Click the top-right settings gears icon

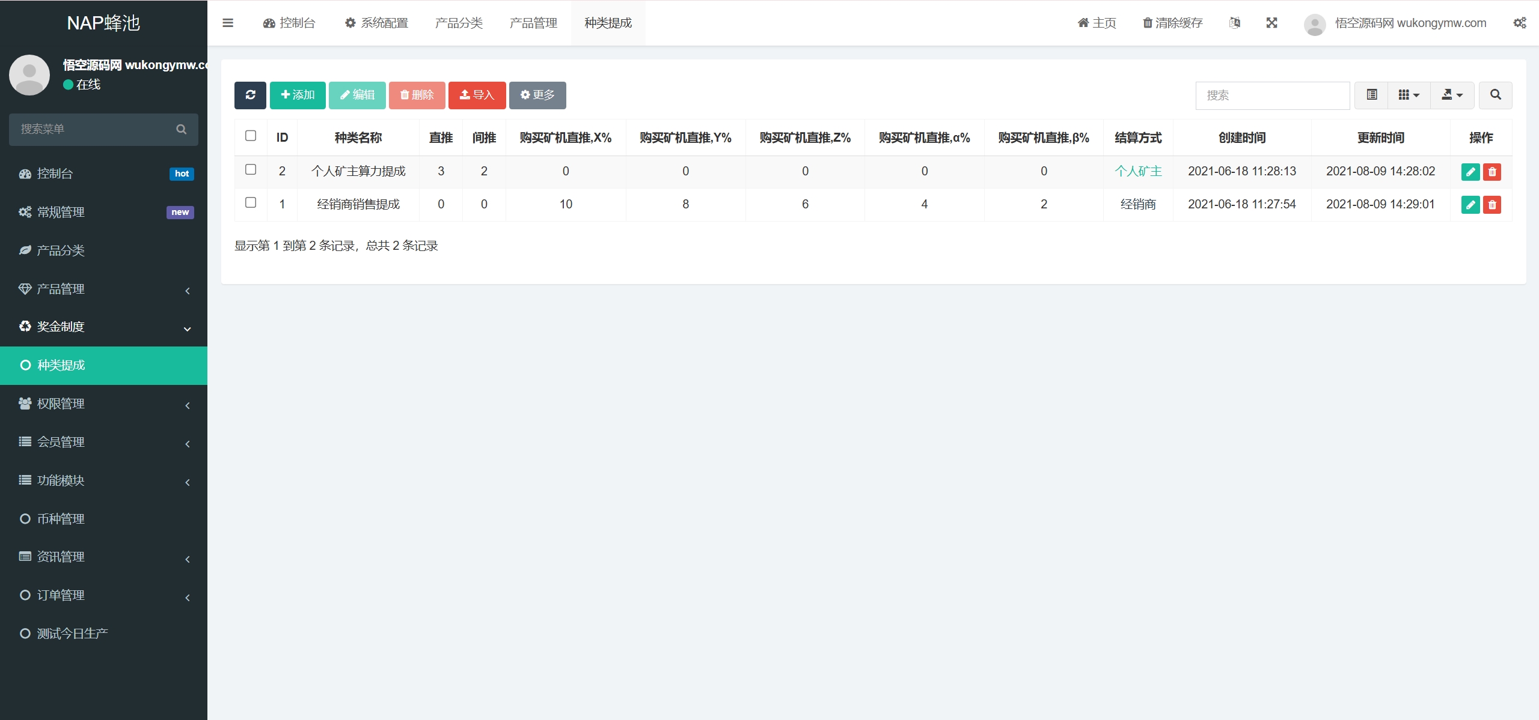click(1520, 23)
